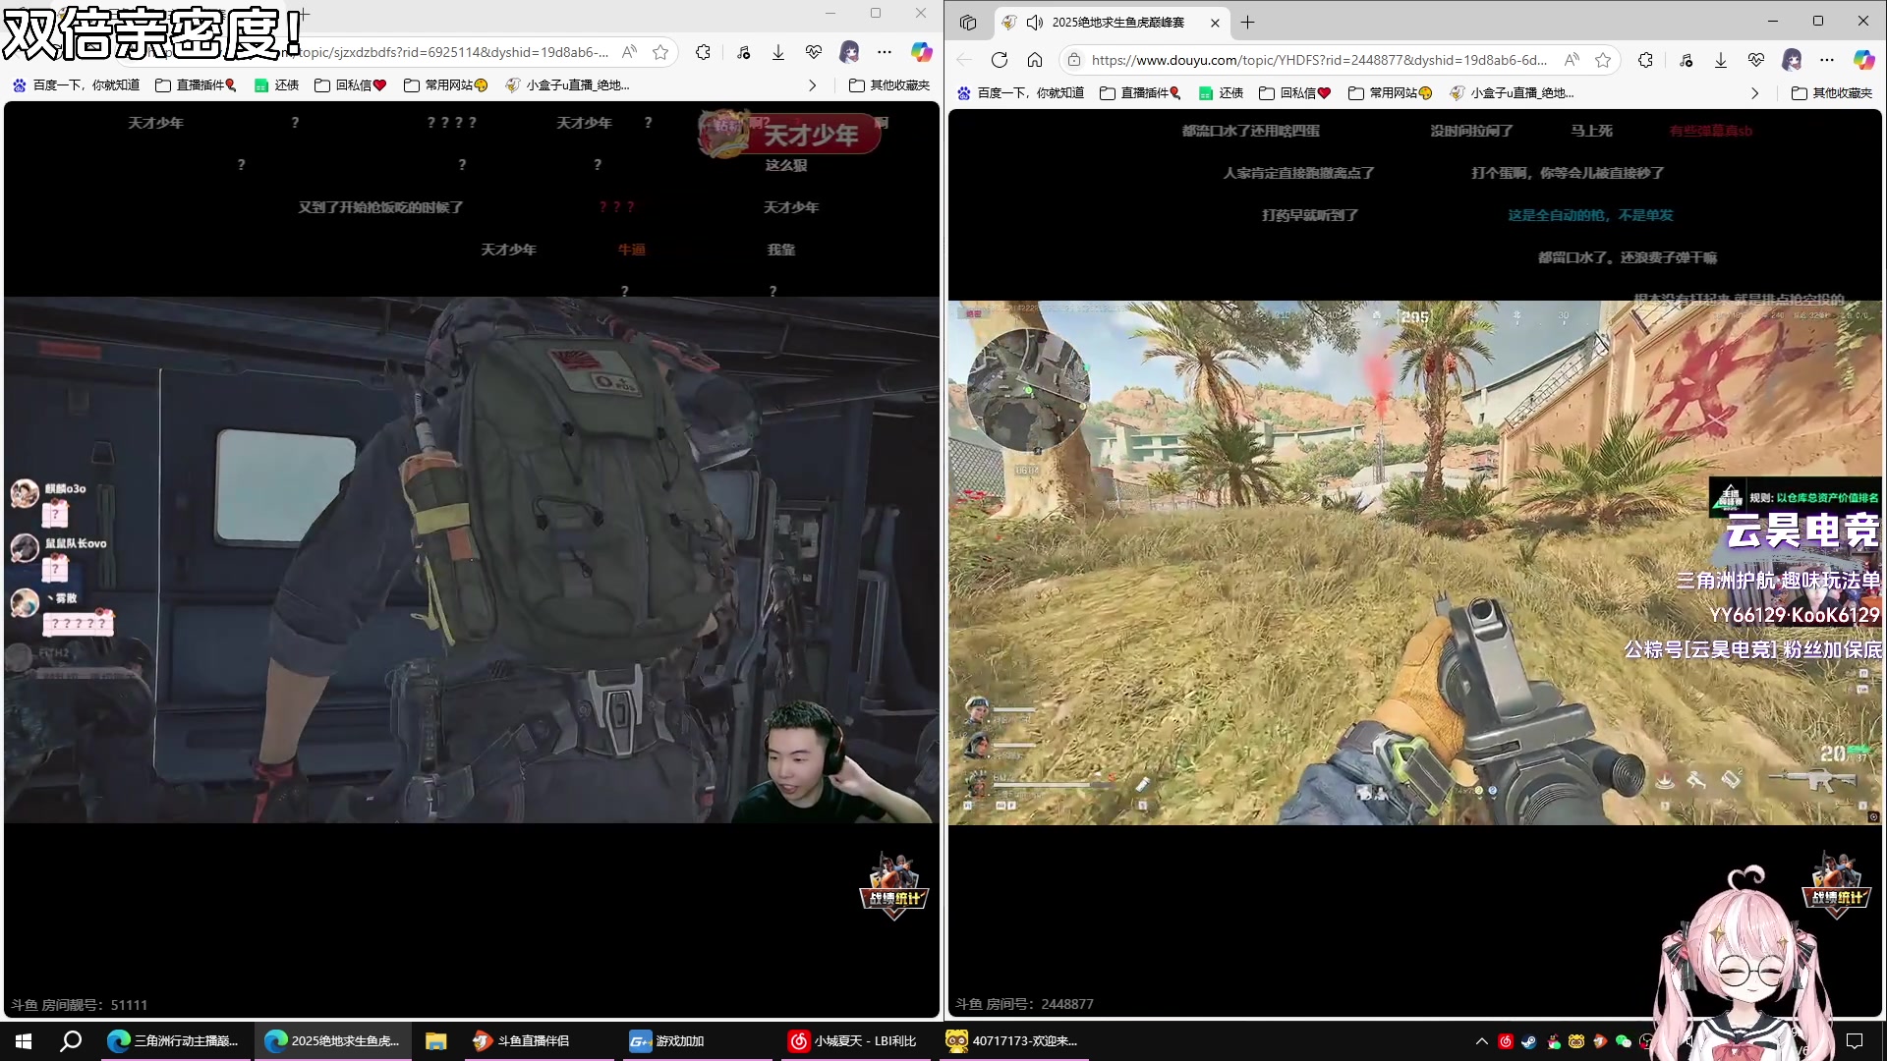Show hidden system tray icons chevron

point(1482,1041)
